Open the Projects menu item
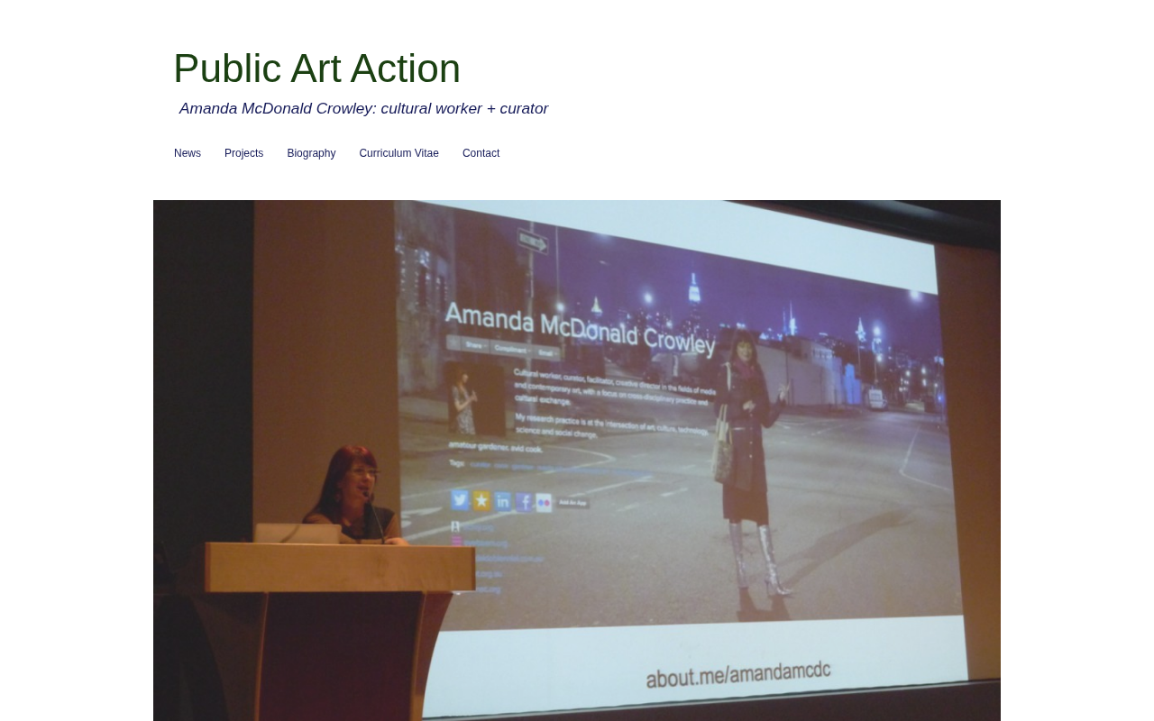Screen dimensions: 1154x721 pos(243,153)
